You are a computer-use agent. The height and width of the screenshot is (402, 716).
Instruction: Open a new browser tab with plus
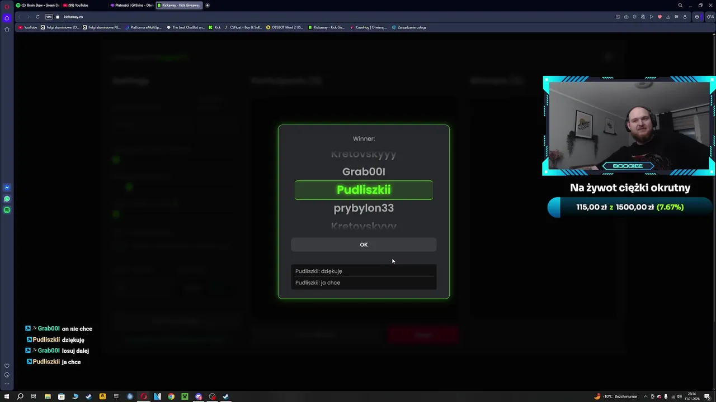(x=208, y=5)
